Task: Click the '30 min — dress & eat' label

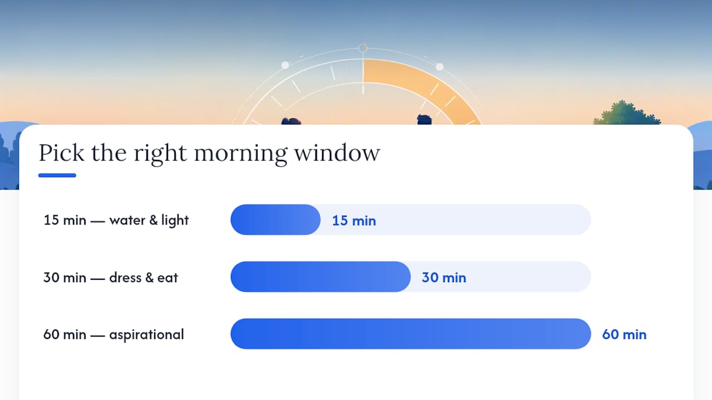Action: pyautogui.click(x=111, y=277)
